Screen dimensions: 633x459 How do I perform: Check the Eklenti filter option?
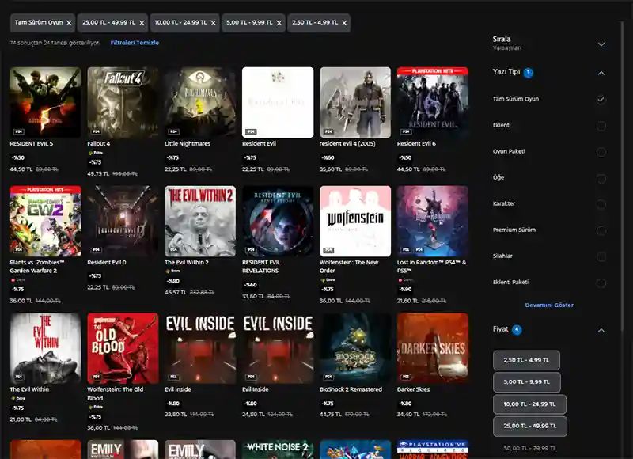601,126
